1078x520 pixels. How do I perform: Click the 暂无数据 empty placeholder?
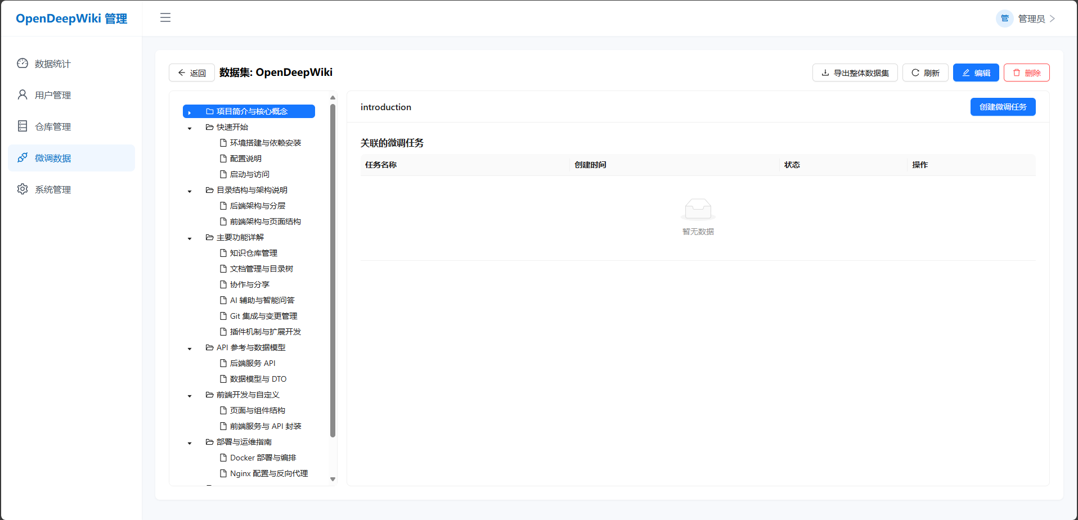[x=698, y=218]
